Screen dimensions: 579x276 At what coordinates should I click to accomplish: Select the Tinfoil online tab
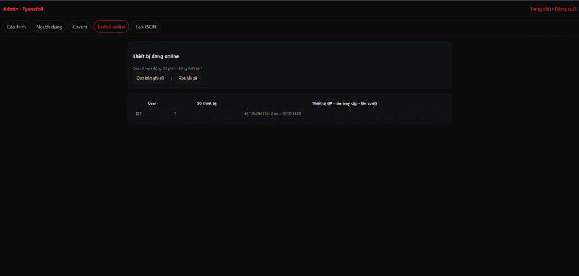click(111, 27)
